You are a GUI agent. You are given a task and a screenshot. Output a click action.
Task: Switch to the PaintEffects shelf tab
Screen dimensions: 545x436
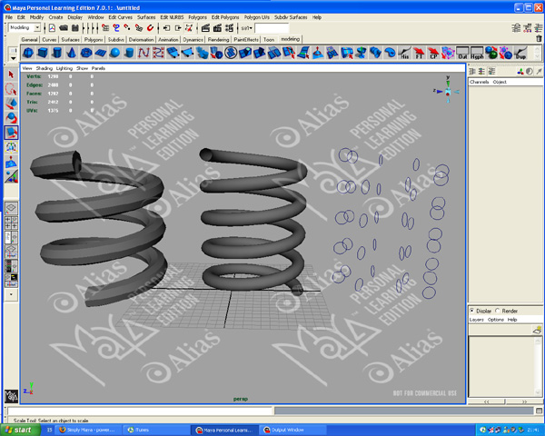tap(246, 40)
